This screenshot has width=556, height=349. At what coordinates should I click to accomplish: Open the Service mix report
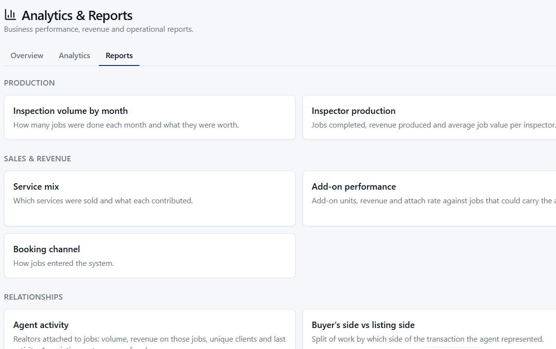tap(150, 198)
